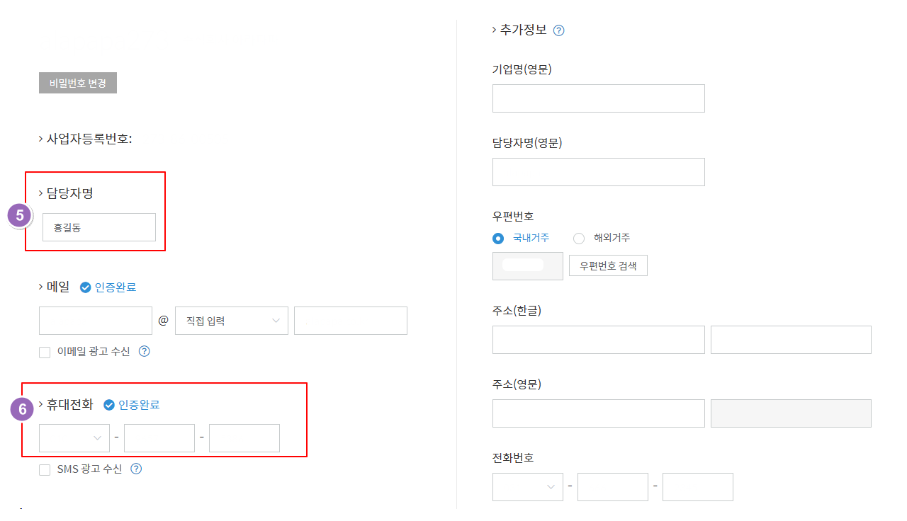Select 해외거주 radio button
This screenshot has width=907, height=521.
(579, 239)
